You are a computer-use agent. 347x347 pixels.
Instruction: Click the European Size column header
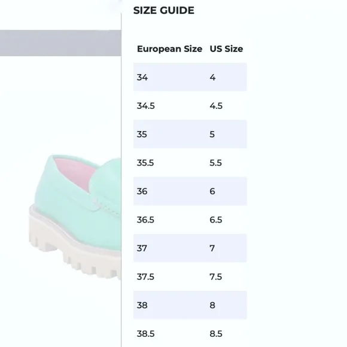point(169,49)
